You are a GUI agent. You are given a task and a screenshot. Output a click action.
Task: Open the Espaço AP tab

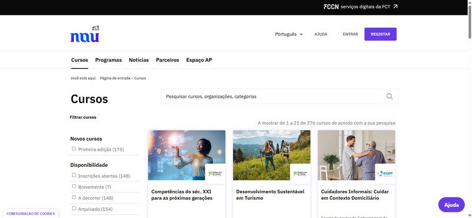(199, 60)
